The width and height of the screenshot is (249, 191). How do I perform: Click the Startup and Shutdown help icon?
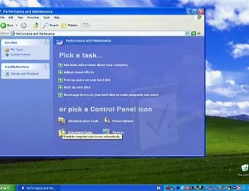click(x=7, y=74)
